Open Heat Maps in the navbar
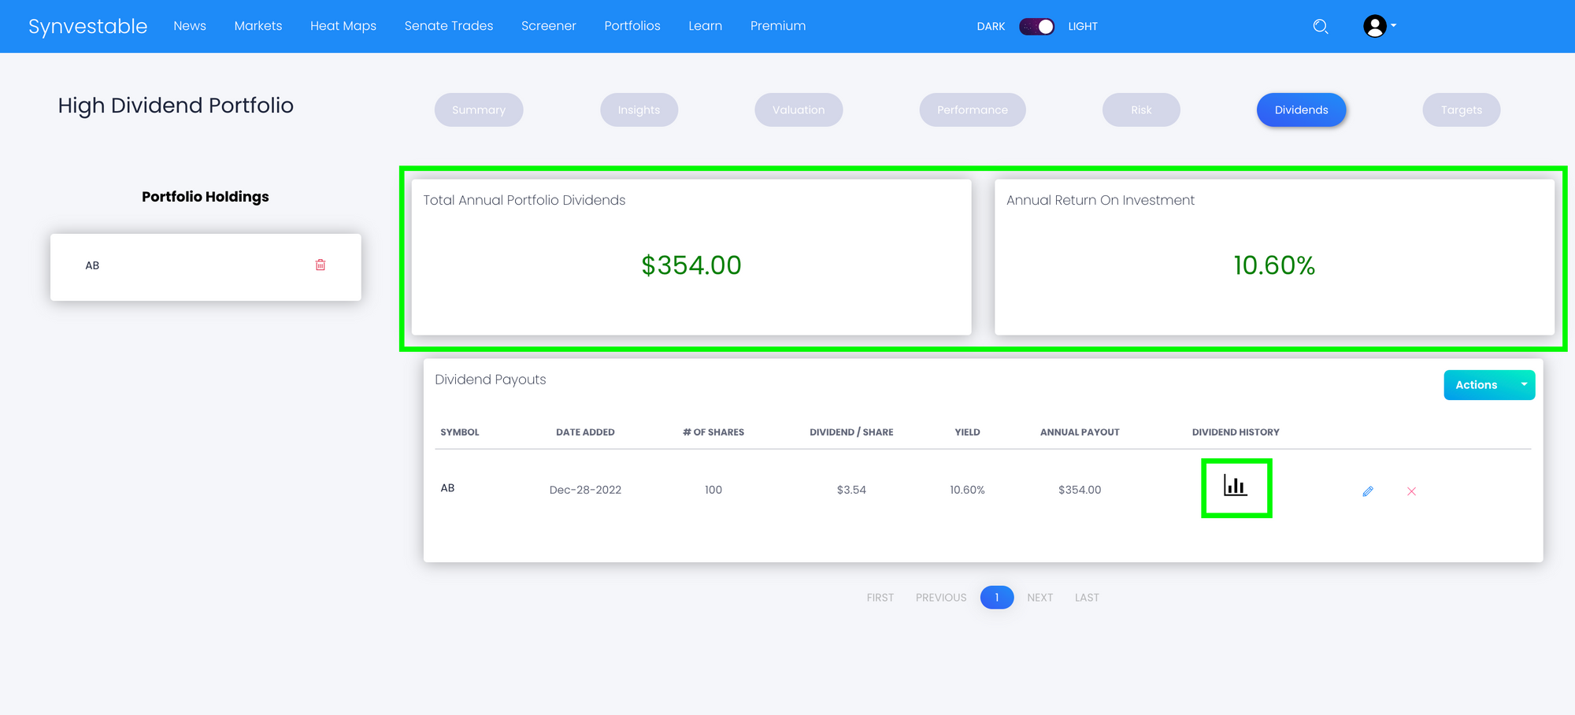Screen dimensions: 1575x715 [343, 26]
